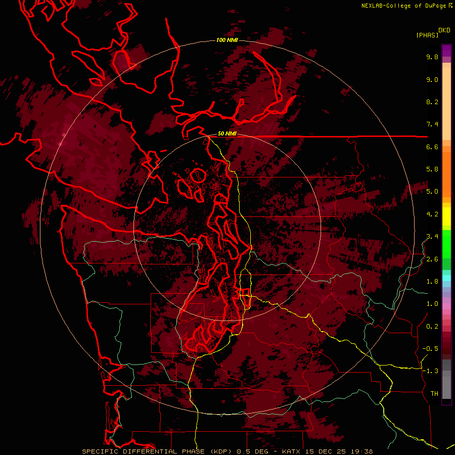Click the cyan band of the color bar
Screen dimensions: 455x455
tap(446, 278)
